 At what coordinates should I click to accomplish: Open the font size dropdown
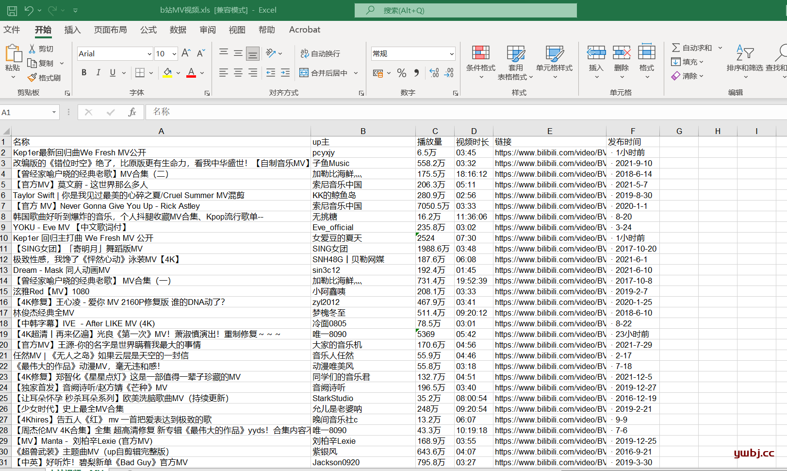pos(174,54)
